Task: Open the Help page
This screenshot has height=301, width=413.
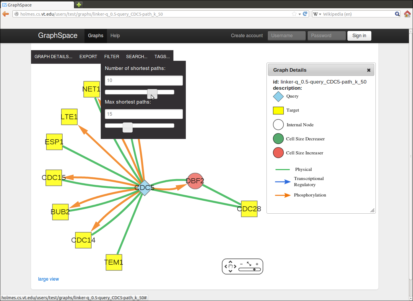Action: click(115, 36)
